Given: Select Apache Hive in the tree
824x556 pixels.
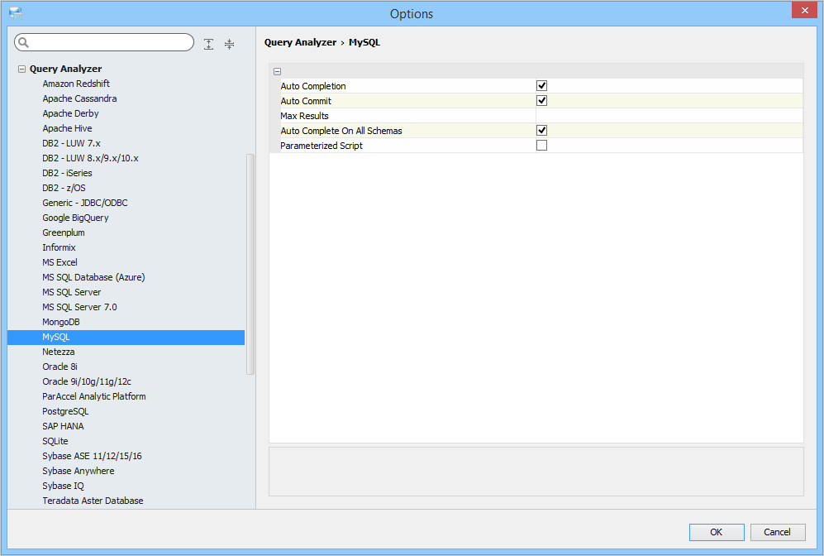Looking at the screenshot, I should (67, 128).
